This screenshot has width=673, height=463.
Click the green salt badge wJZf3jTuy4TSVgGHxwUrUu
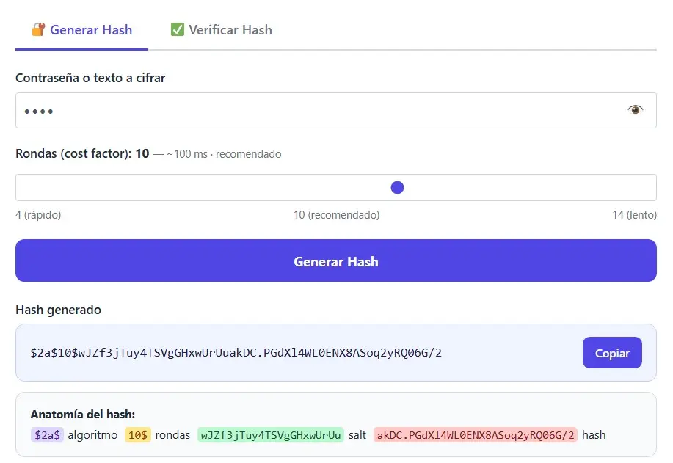(x=271, y=435)
